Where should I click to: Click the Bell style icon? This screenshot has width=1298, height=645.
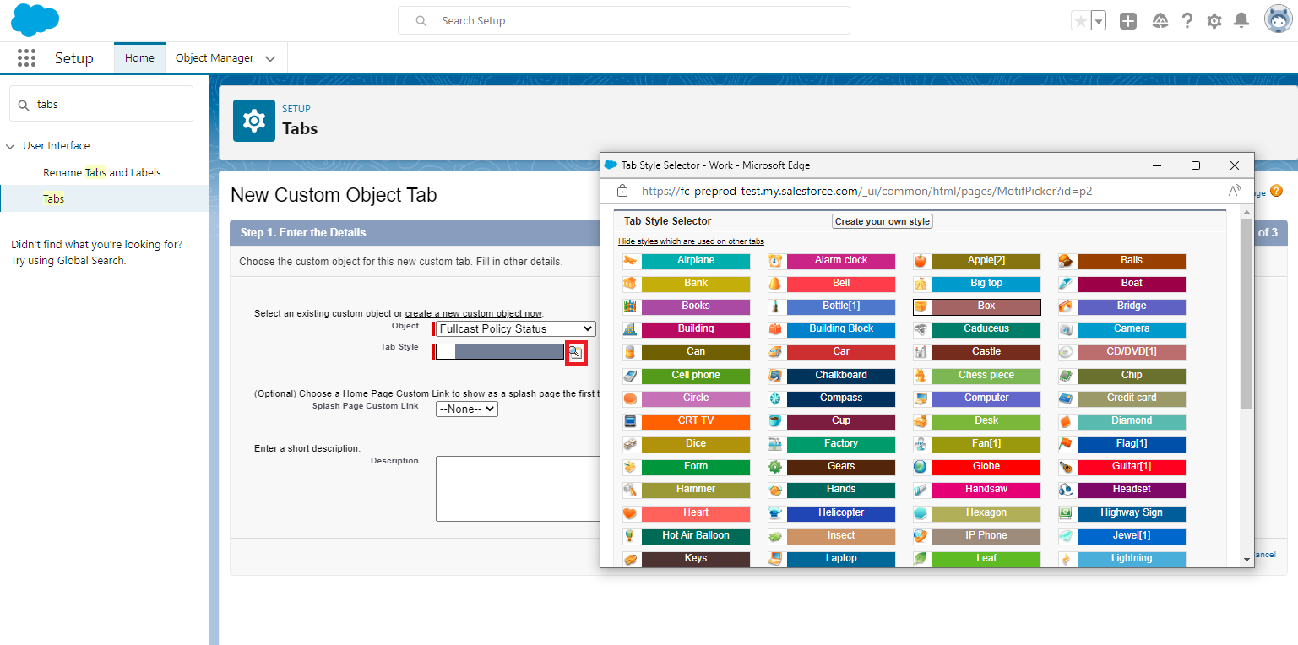pyautogui.click(x=775, y=284)
